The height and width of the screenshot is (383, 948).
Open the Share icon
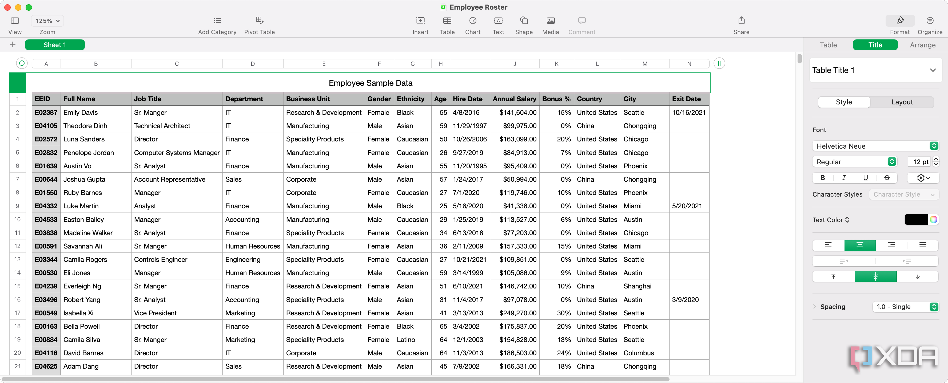point(741,21)
